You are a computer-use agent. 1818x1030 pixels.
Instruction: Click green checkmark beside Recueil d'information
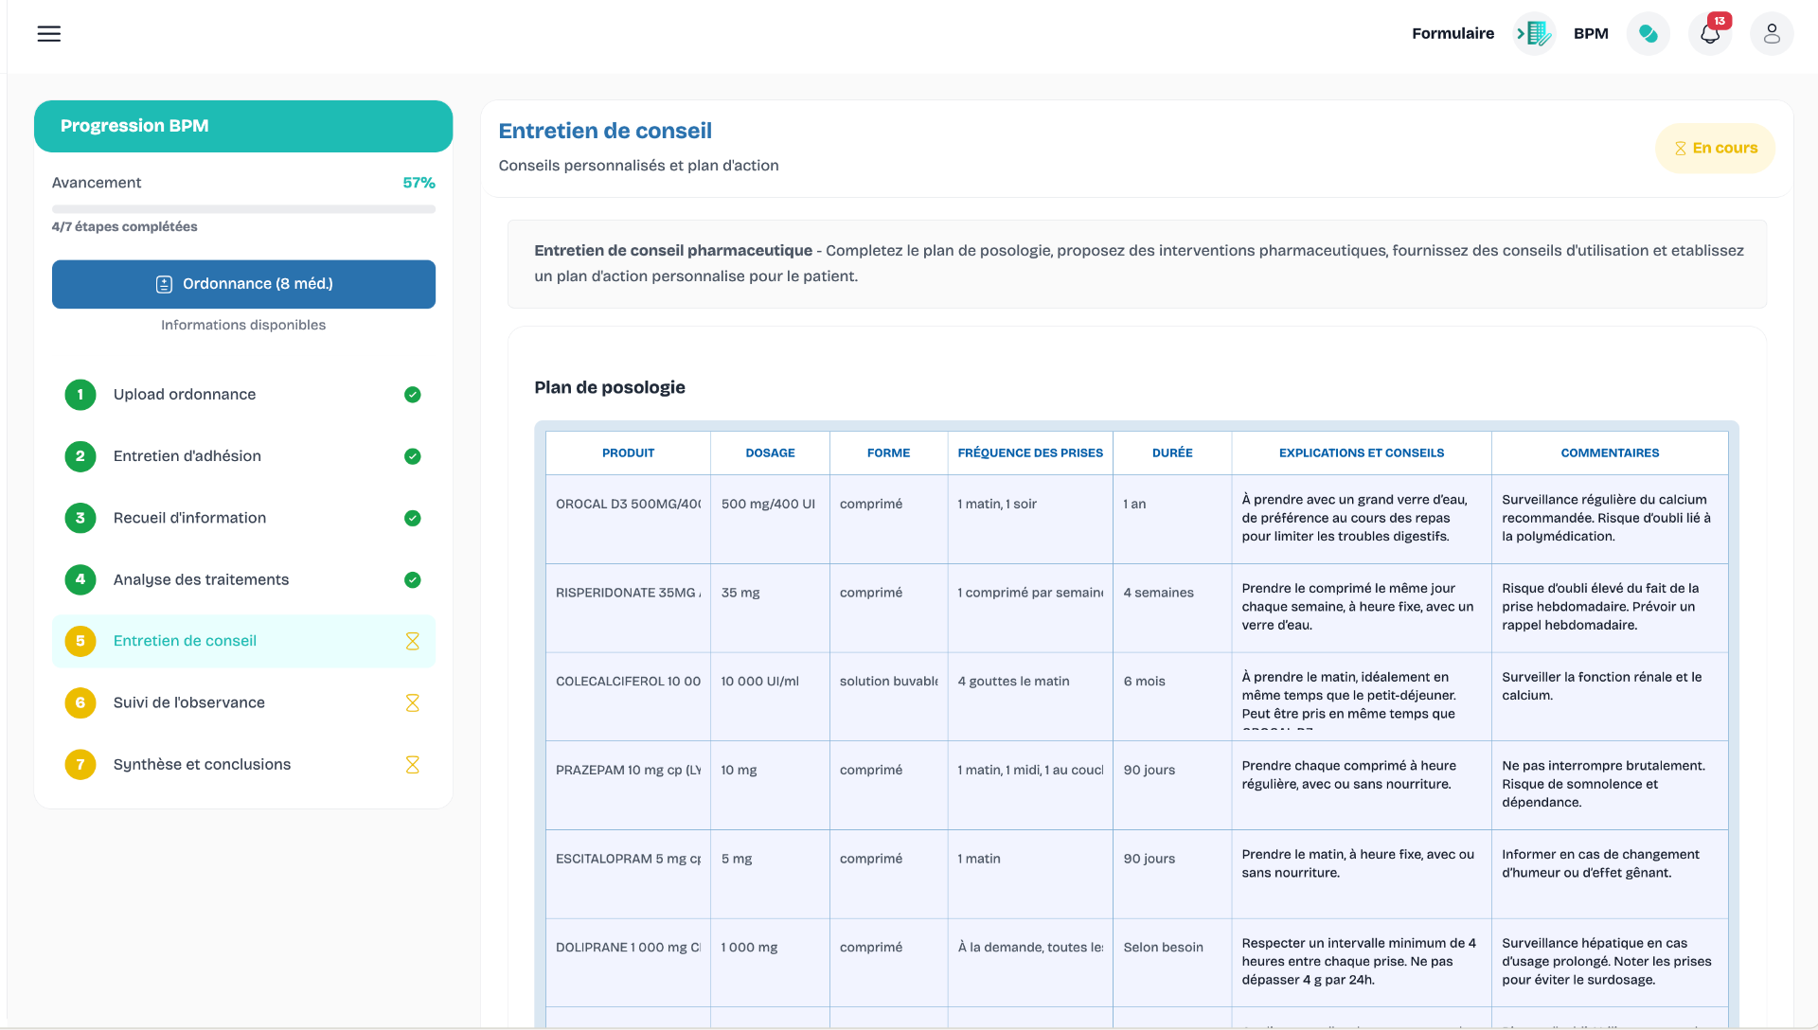tap(413, 518)
